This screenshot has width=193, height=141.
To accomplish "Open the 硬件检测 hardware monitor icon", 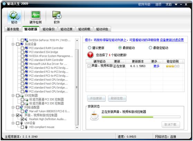I will [36, 17].
